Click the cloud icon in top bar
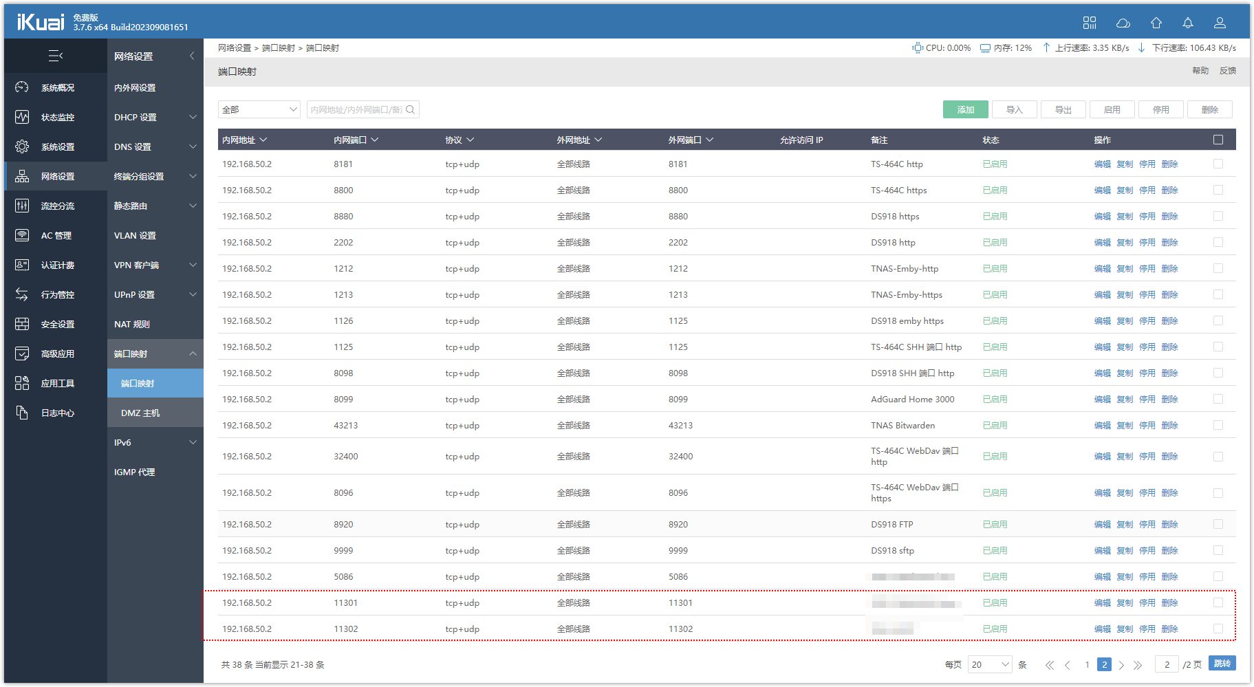Image resolution: width=1254 pixels, height=687 pixels. tap(1123, 23)
